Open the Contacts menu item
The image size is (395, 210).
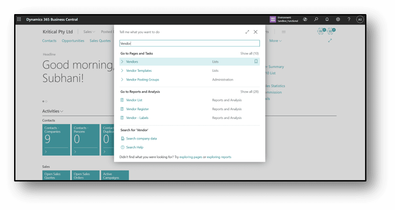coord(49,41)
